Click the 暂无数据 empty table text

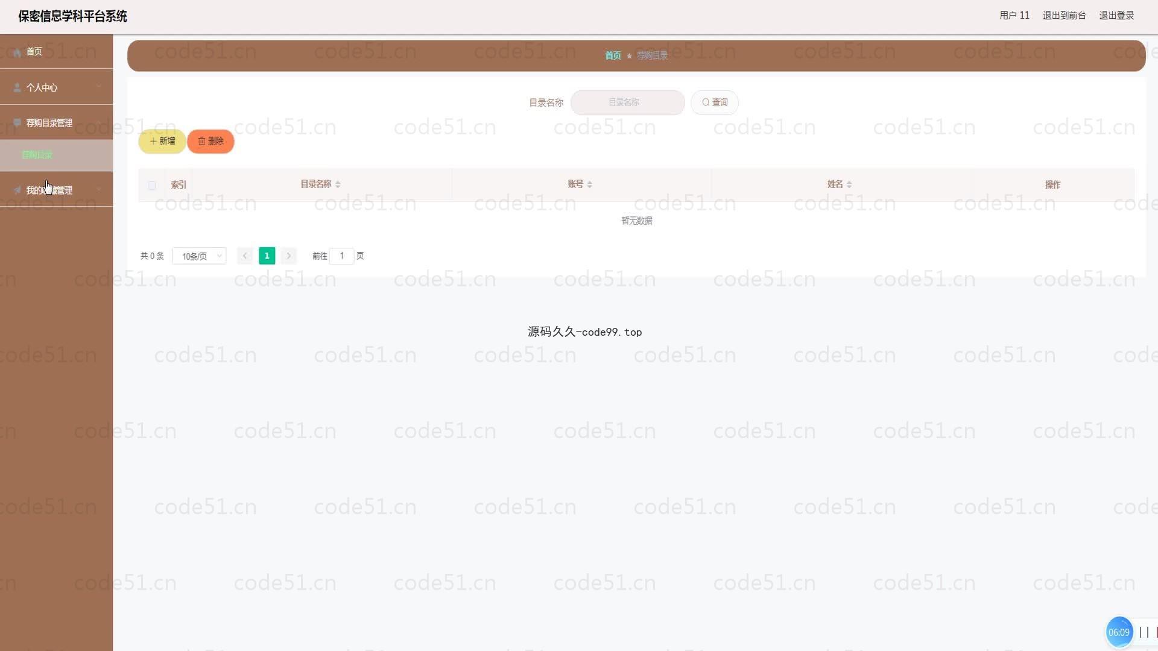(636, 221)
